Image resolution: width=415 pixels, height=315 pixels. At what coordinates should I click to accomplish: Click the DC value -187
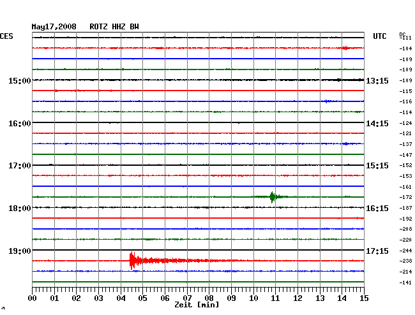[x=405, y=209]
